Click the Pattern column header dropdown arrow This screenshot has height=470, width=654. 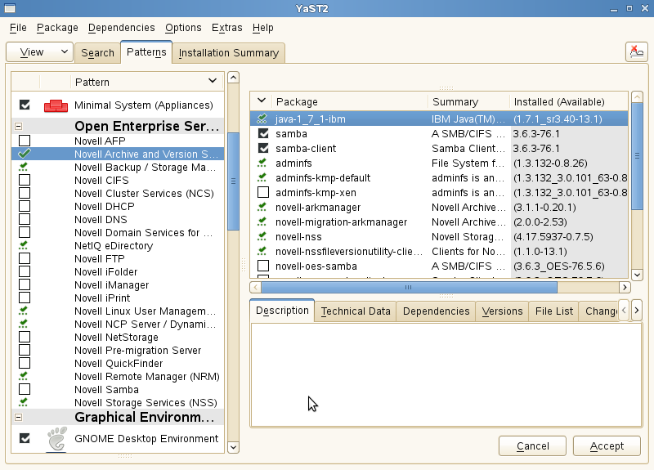click(213, 81)
